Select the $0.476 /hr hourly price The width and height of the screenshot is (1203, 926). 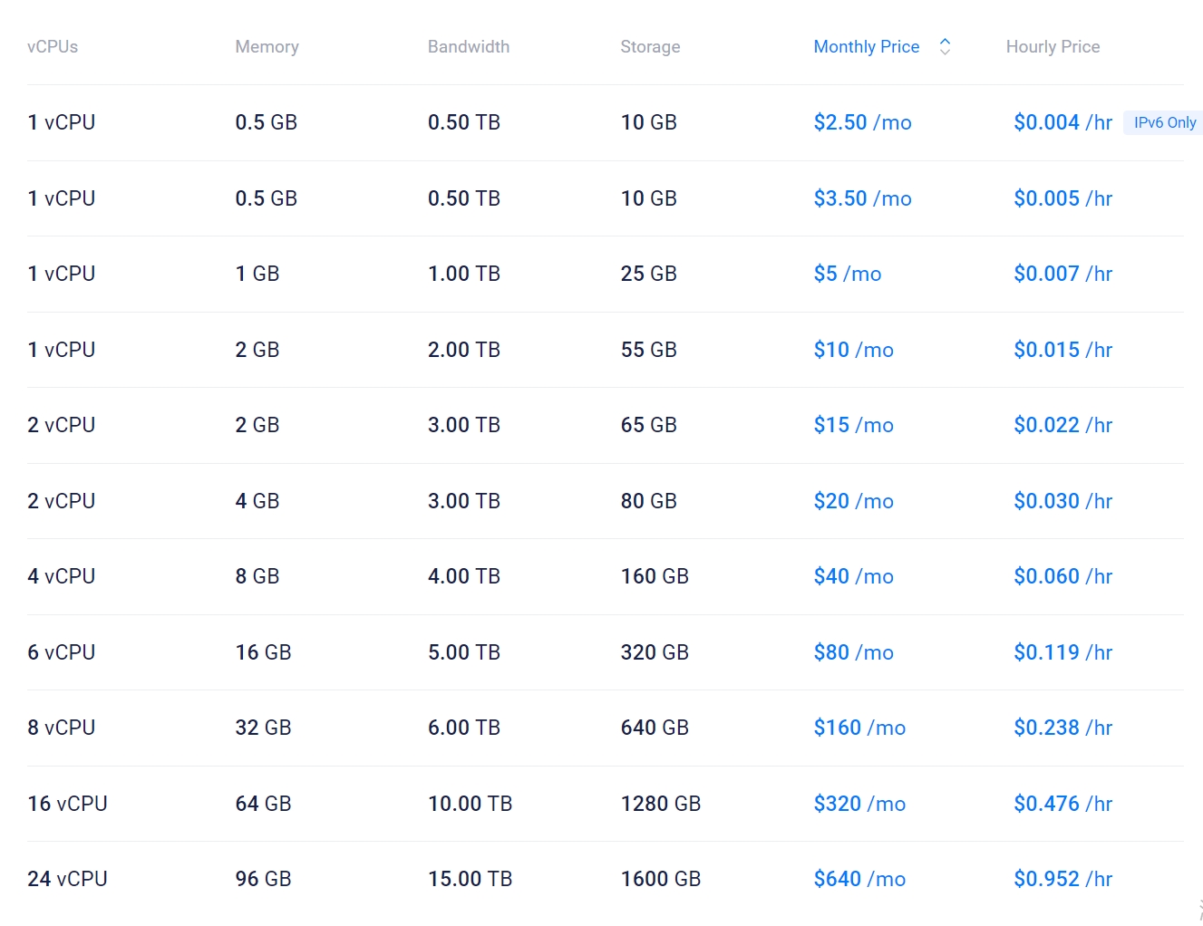(x=1062, y=804)
